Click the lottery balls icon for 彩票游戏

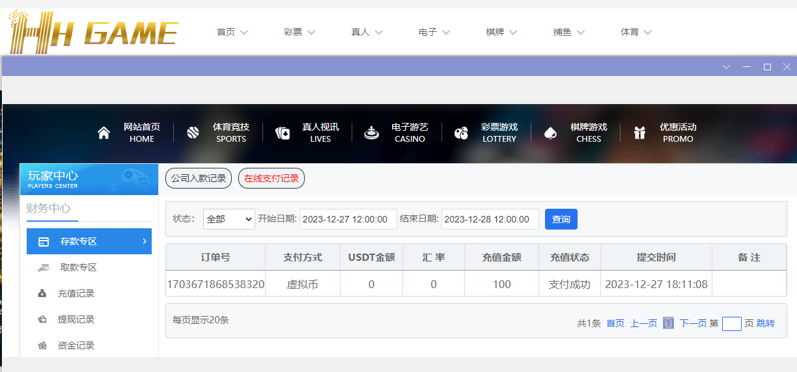461,133
